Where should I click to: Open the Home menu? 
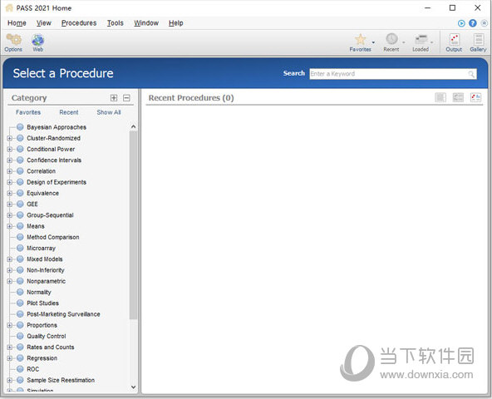tap(17, 23)
